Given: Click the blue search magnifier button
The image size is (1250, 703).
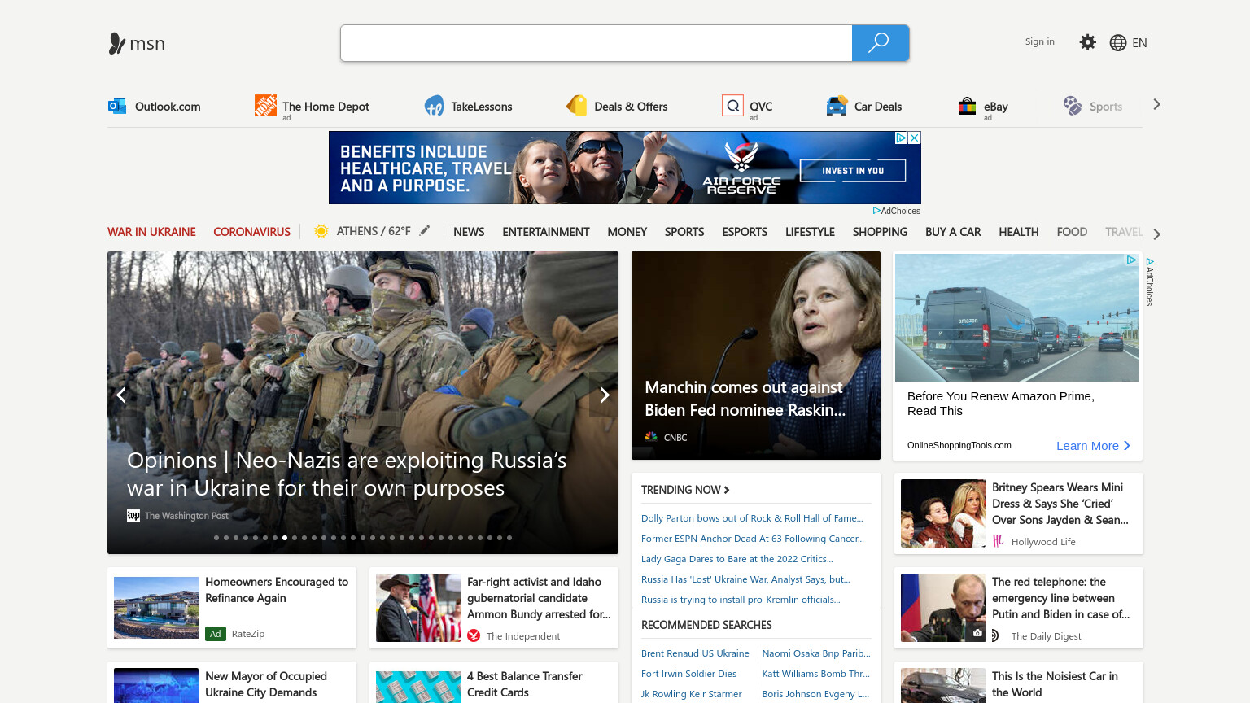Looking at the screenshot, I should (880, 43).
